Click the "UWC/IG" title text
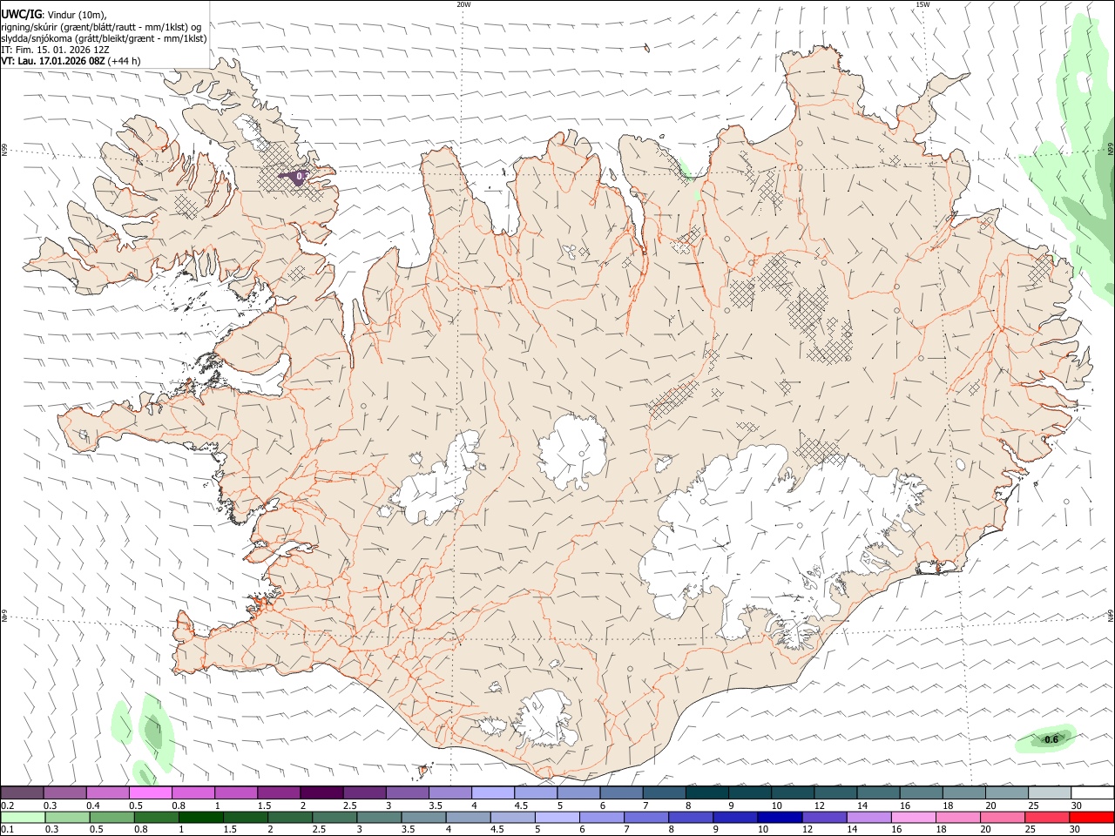This screenshot has height=836, width=1115. pyautogui.click(x=20, y=14)
